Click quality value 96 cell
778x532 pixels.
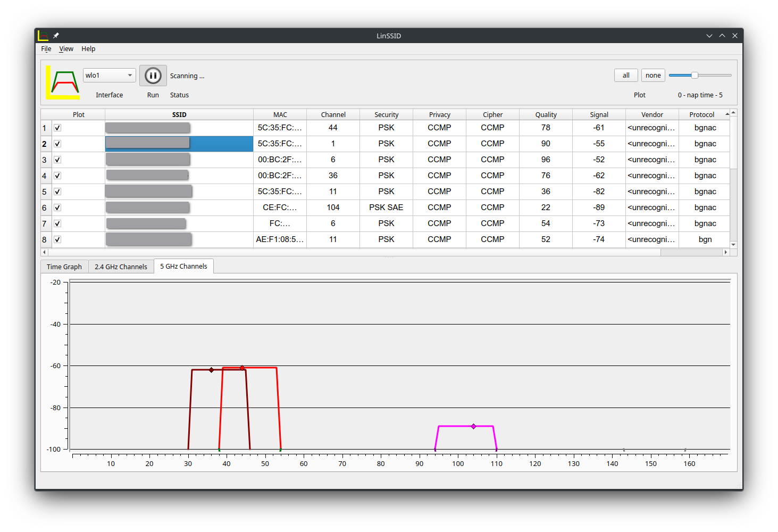[546, 160]
